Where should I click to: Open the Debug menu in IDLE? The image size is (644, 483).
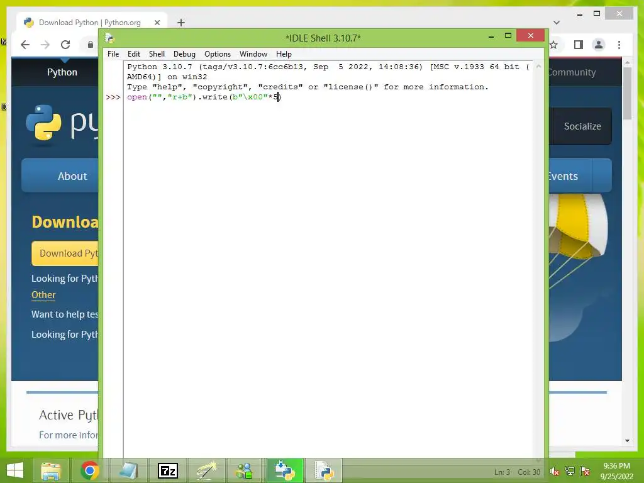click(x=184, y=54)
